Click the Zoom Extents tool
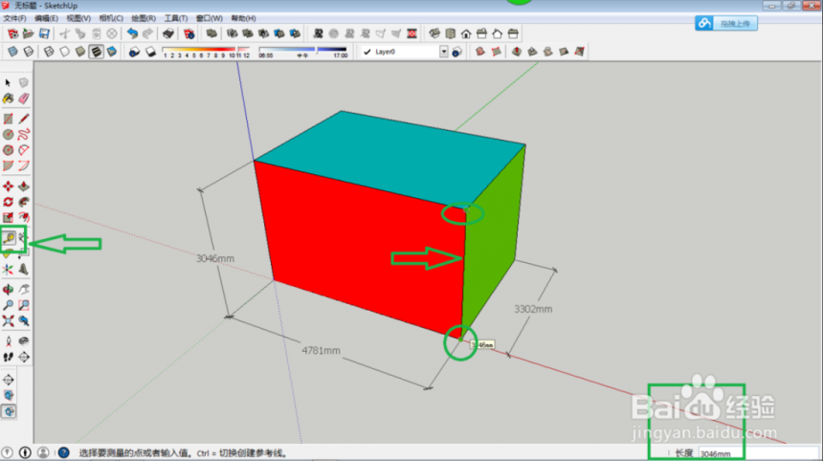 (x=8, y=321)
